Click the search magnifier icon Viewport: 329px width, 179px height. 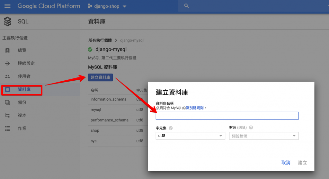tap(186, 6)
